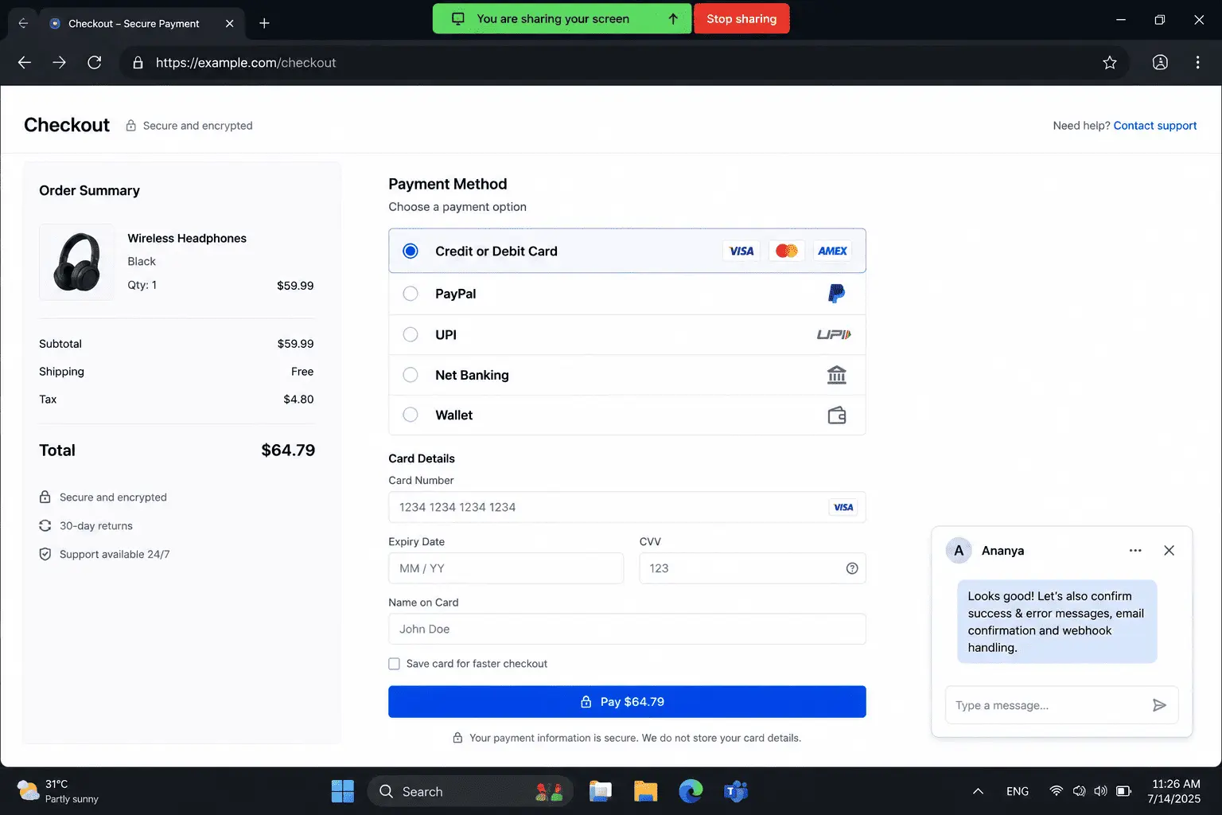Click the PayPal logo icon

836,294
